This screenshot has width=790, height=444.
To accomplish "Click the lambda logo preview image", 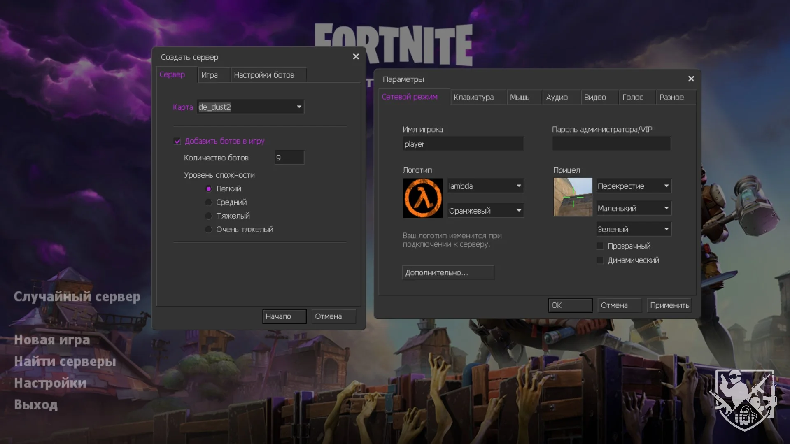I will tap(422, 198).
